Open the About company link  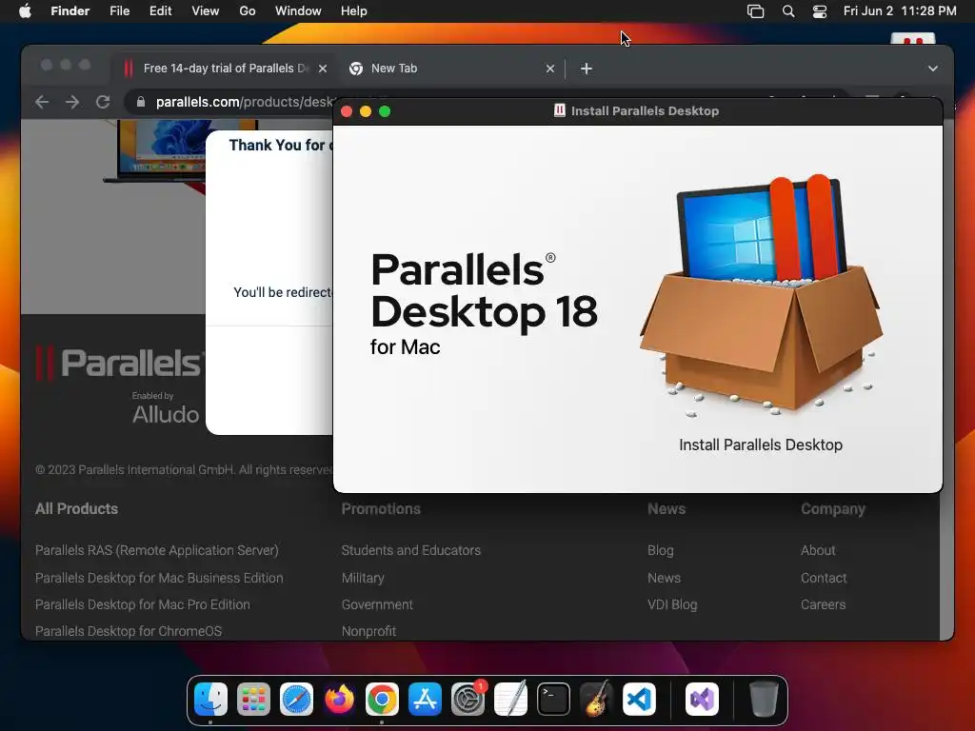(818, 550)
